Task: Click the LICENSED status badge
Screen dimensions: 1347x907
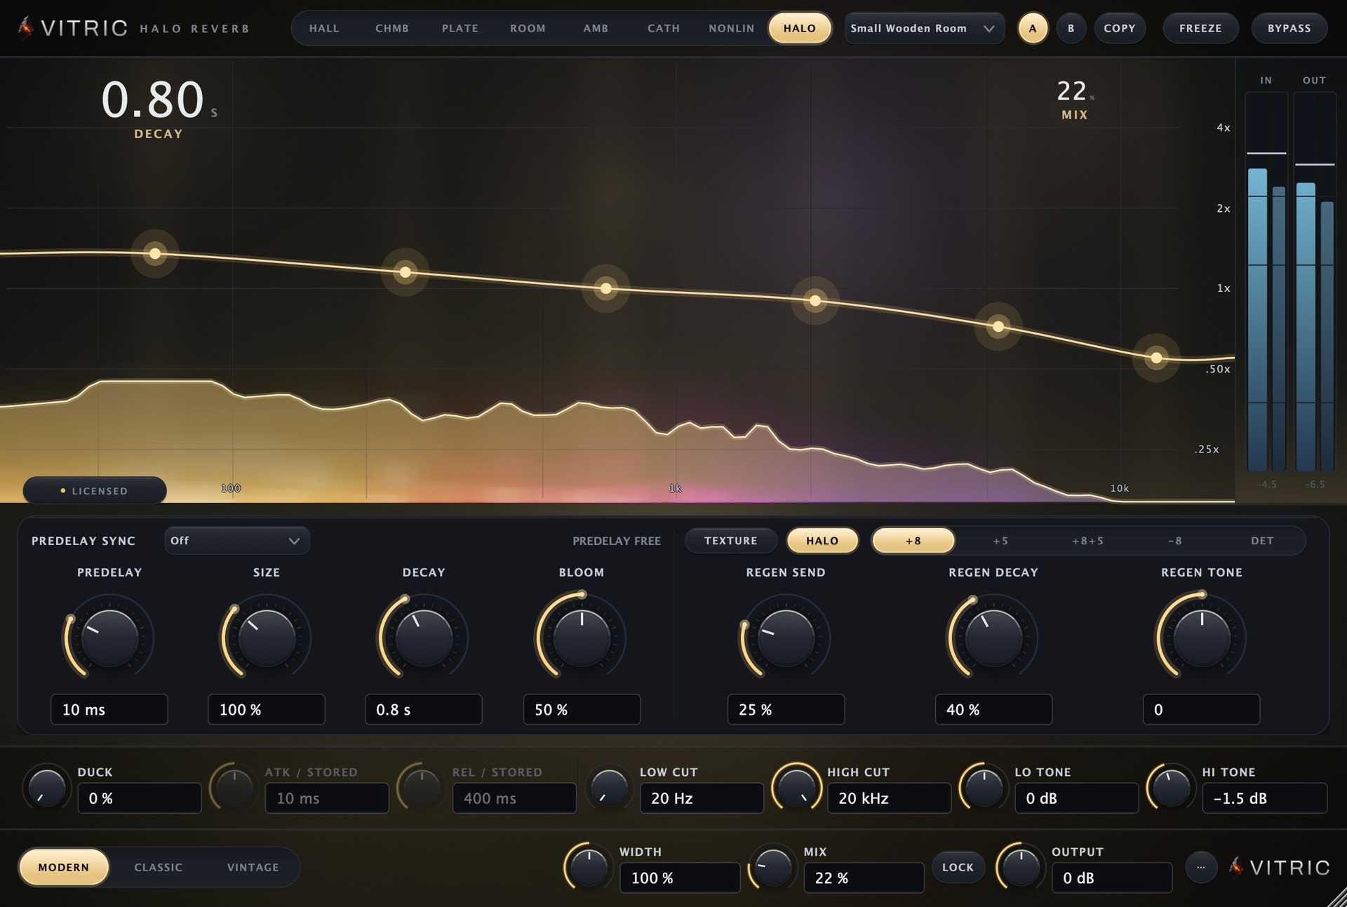Action: tap(95, 491)
